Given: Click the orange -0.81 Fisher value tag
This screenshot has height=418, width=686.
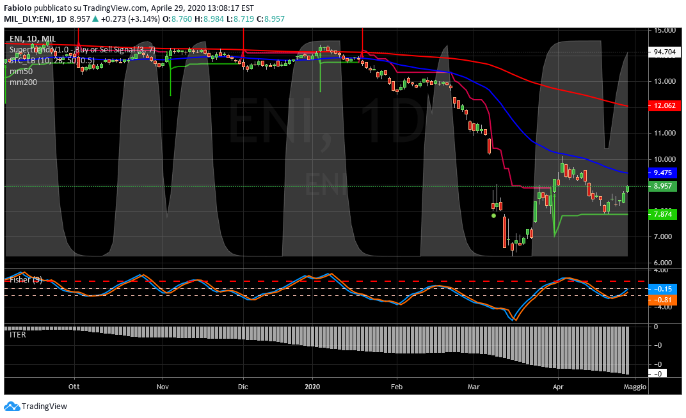Looking at the screenshot, I should click(x=662, y=299).
